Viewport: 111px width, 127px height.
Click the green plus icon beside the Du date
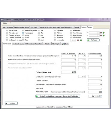tap(103, 33)
